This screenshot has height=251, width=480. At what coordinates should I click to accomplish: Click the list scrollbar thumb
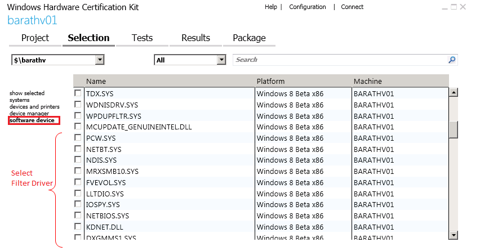point(454,129)
